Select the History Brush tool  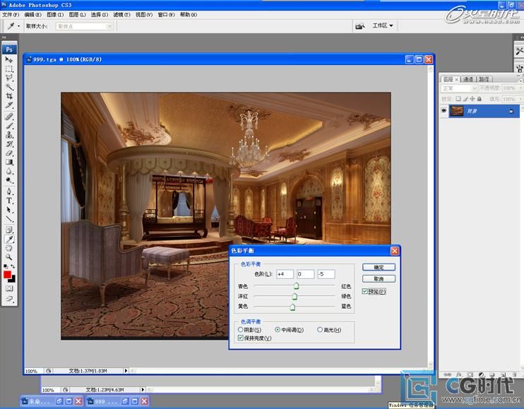pos(9,144)
